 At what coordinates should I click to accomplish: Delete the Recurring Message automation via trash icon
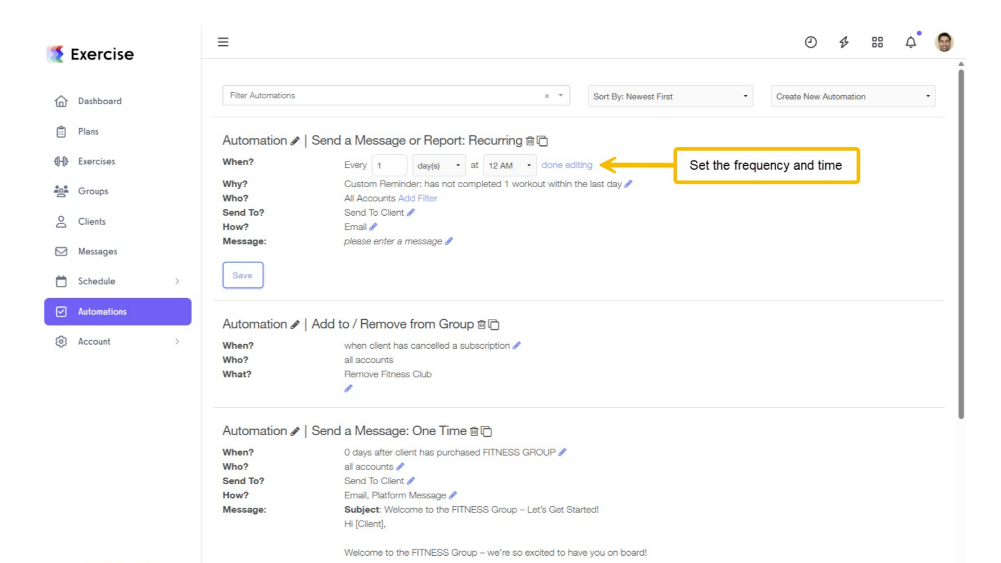530,141
